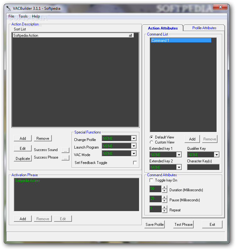
Task: Click Save Profile
Action: [155, 224]
